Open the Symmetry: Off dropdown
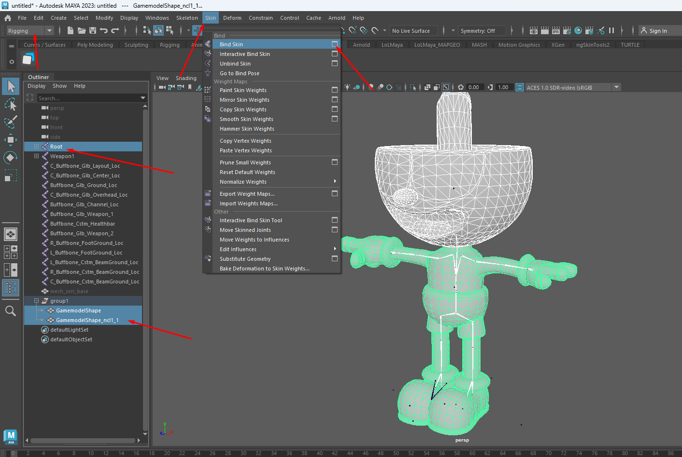Viewport: 682px width, 457px height. pyautogui.click(x=482, y=31)
